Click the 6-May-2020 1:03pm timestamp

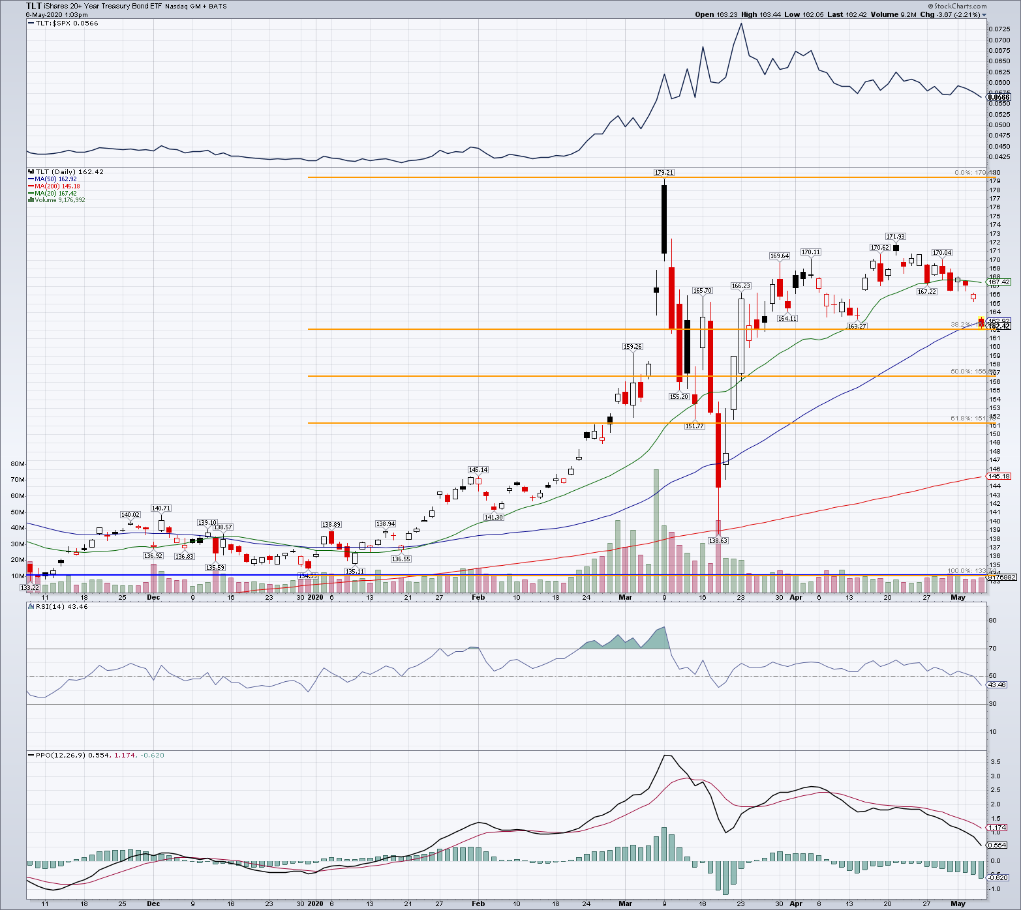[x=56, y=14]
